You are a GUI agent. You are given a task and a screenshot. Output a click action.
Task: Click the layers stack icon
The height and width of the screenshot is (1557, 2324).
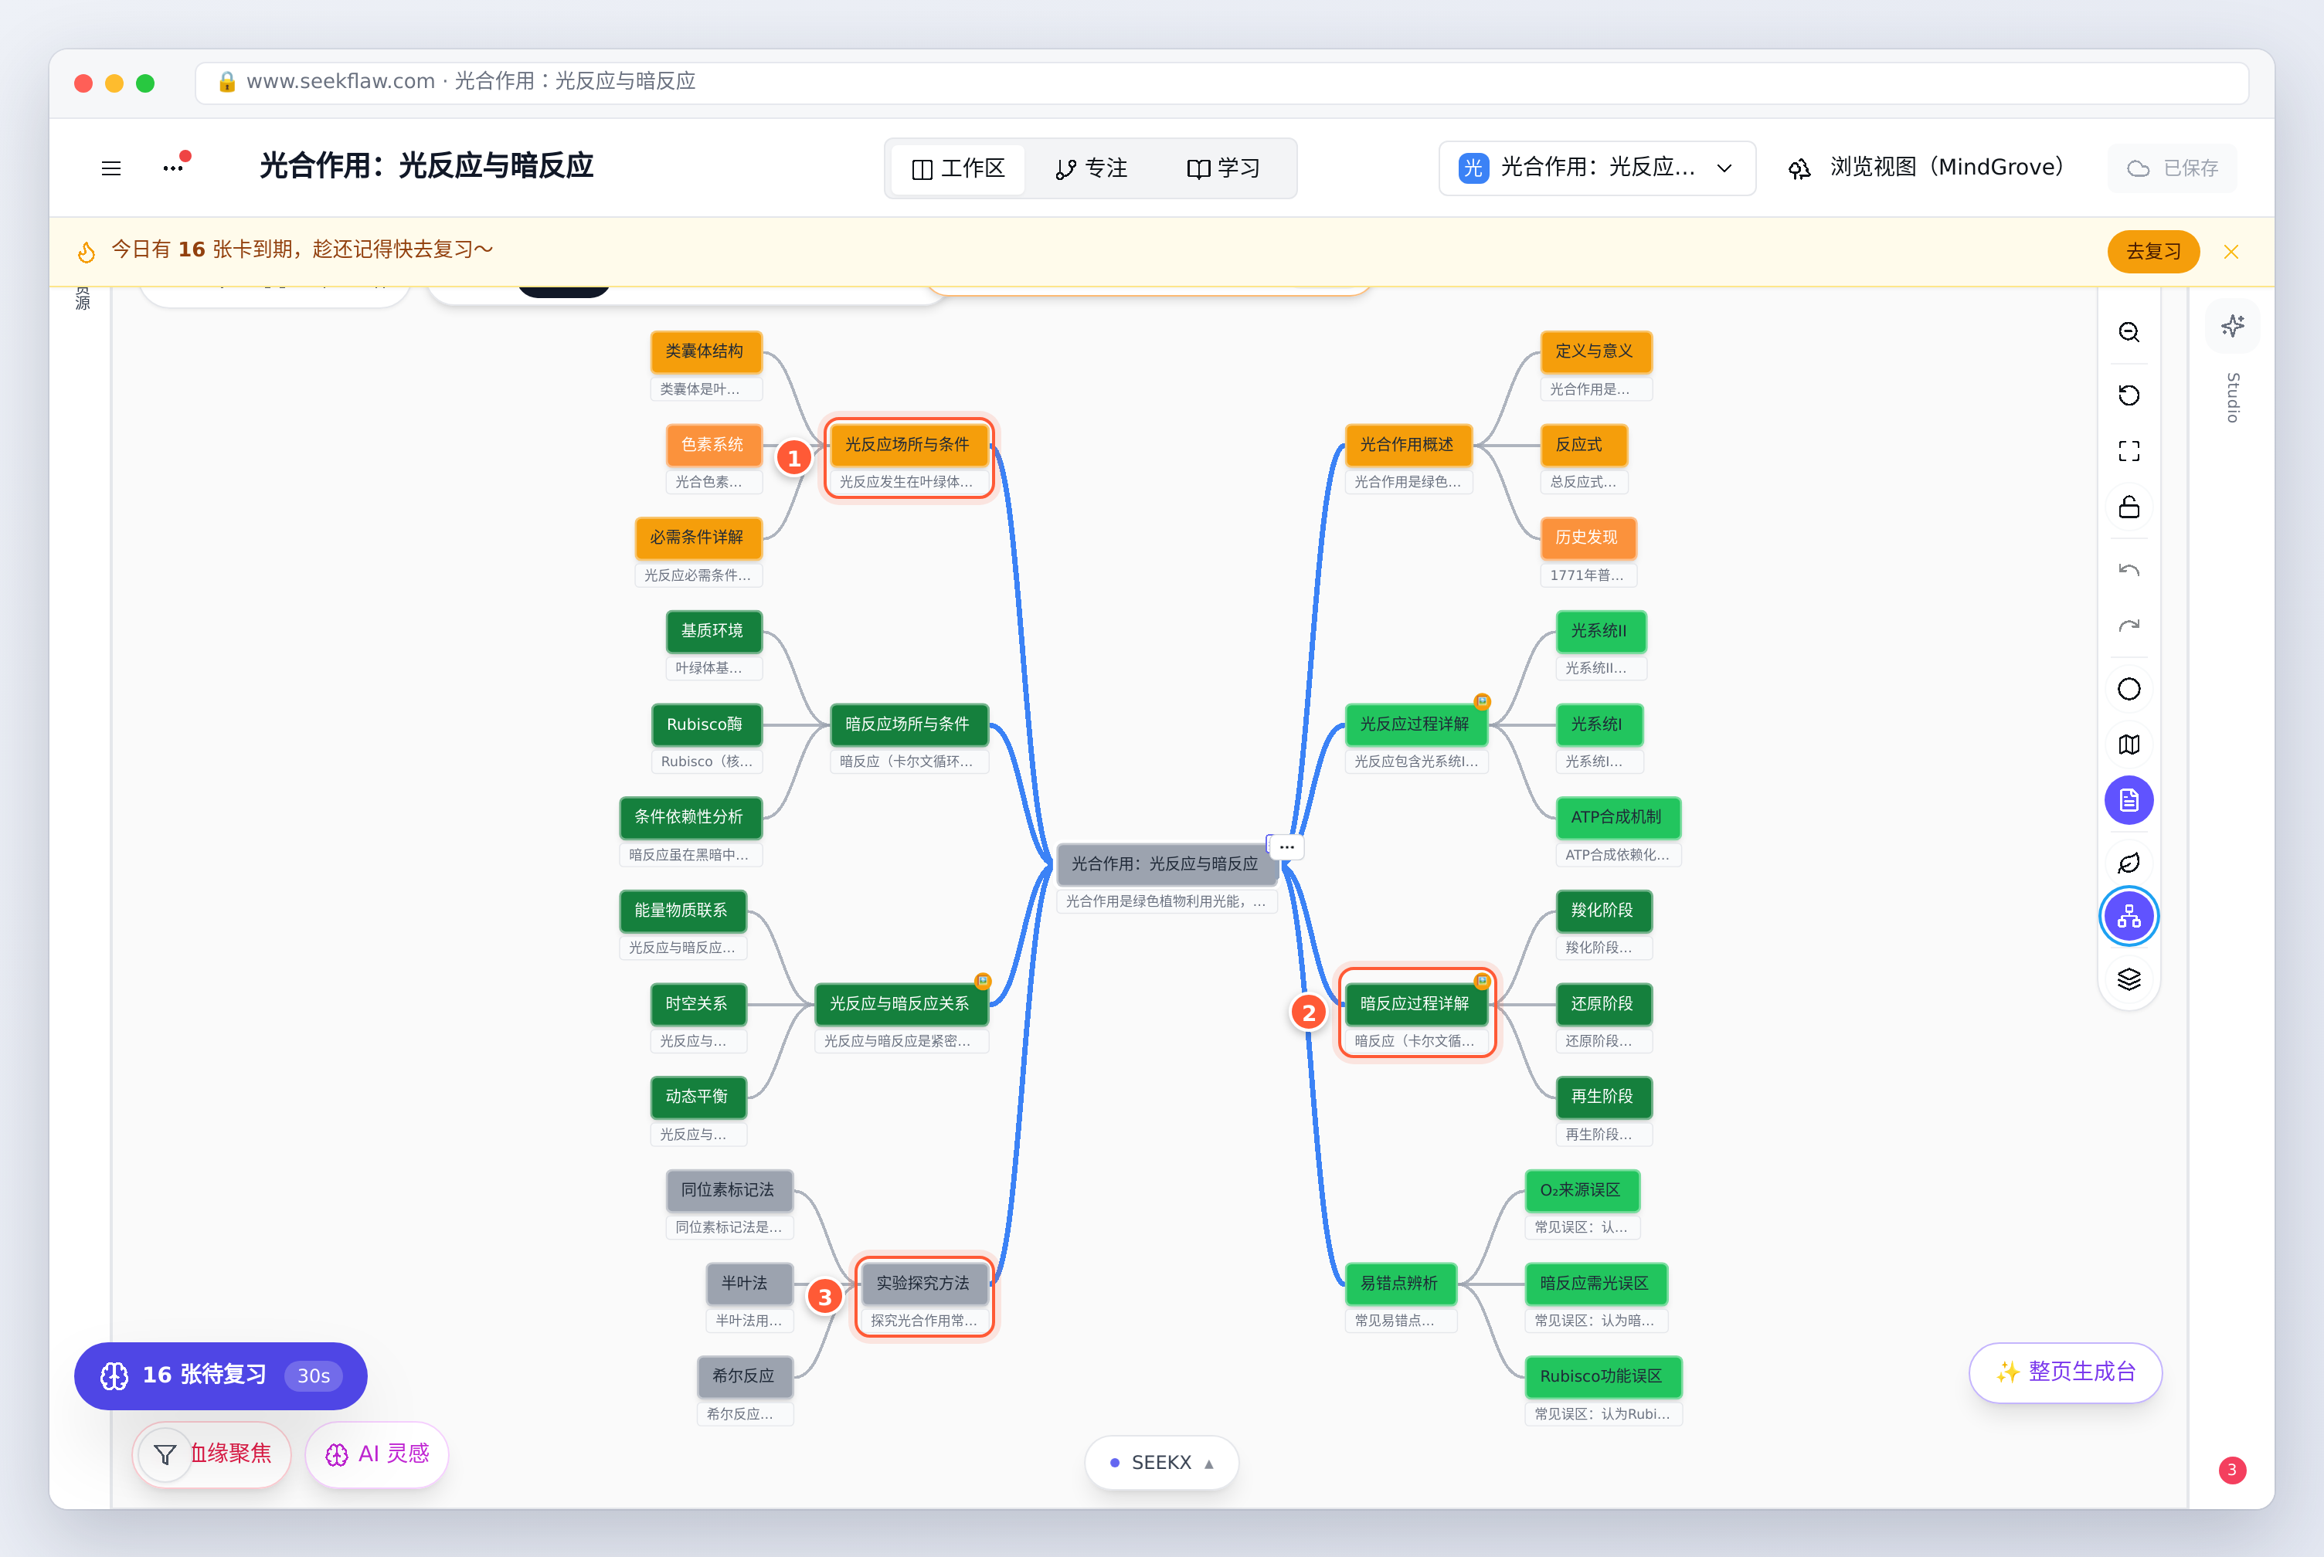click(2129, 979)
